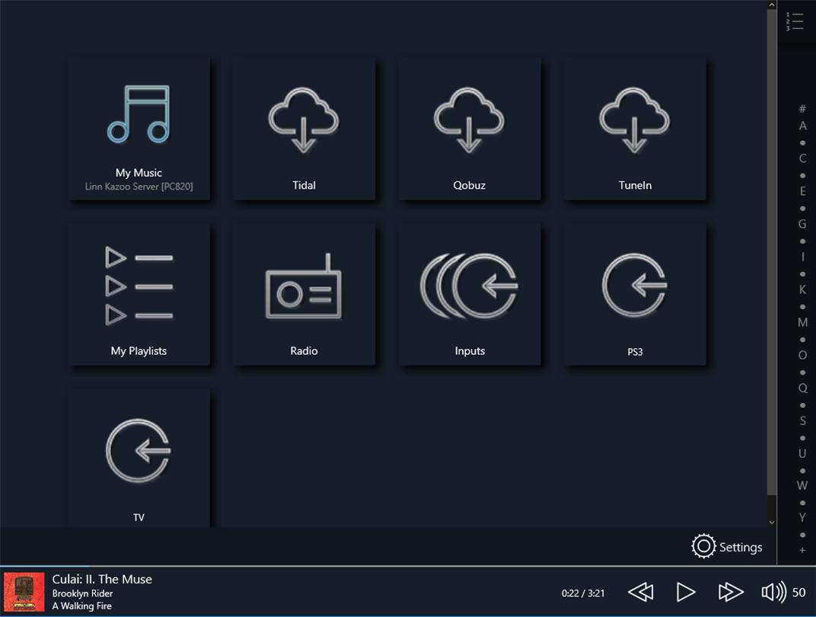
Task: Open the Radio tile
Action: [304, 294]
